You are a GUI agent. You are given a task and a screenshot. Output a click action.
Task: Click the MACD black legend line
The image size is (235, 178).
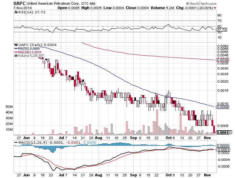pos(16,142)
